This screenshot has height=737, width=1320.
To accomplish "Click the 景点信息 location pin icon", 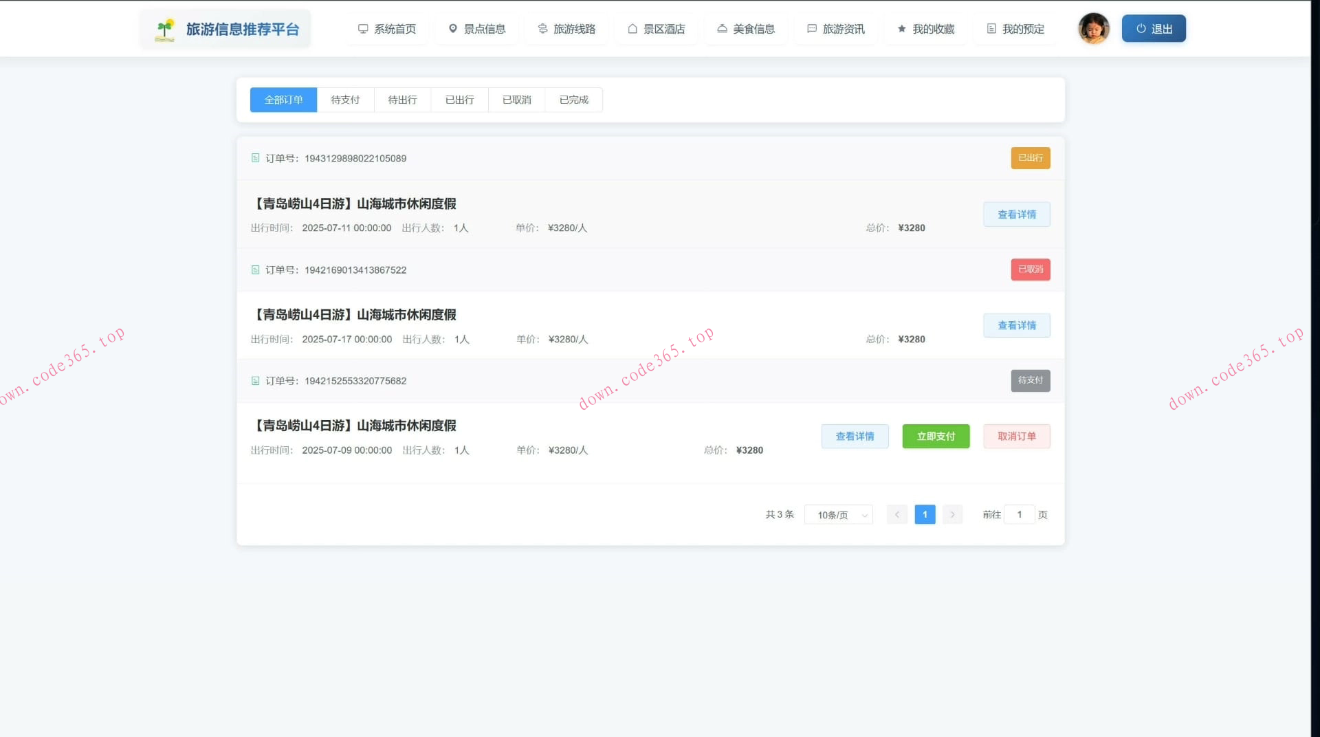I will tap(452, 29).
